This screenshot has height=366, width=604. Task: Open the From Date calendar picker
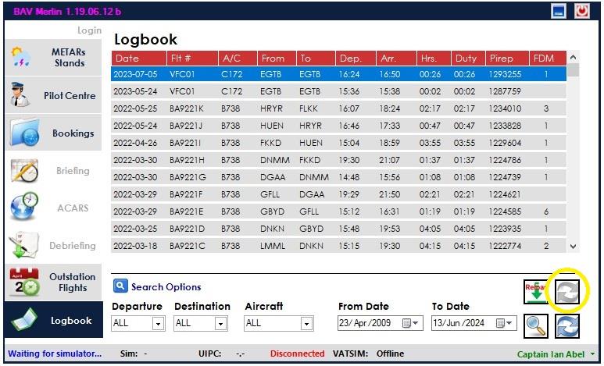pos(410,323)
